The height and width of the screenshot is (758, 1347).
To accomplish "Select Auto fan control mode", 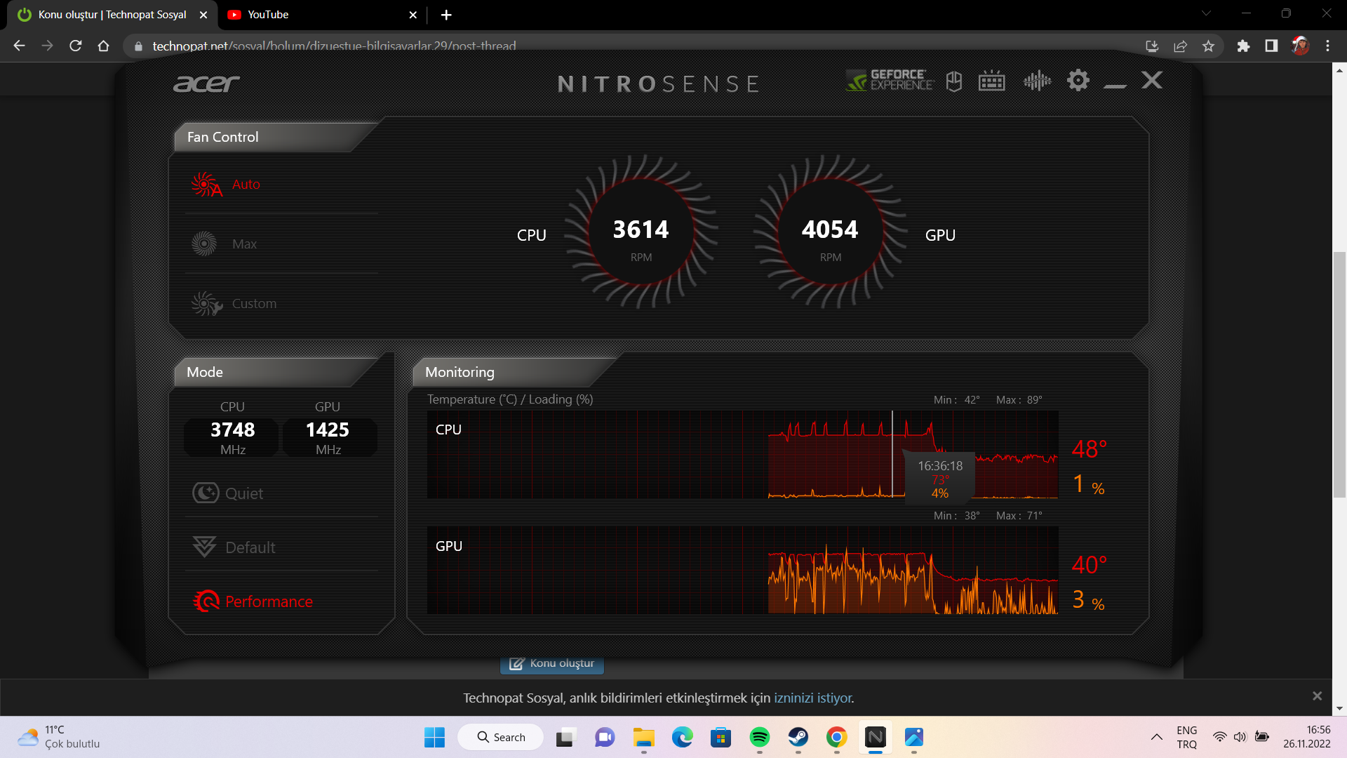I will 245,185.
